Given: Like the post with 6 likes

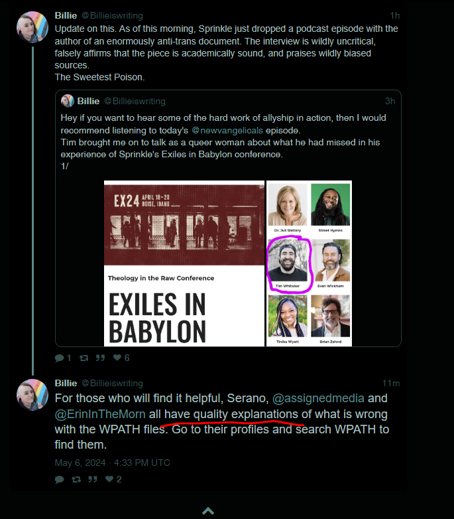Looking at the screenshot, I should [117, 358].
